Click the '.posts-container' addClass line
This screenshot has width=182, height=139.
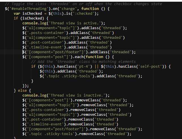point(68,33)
